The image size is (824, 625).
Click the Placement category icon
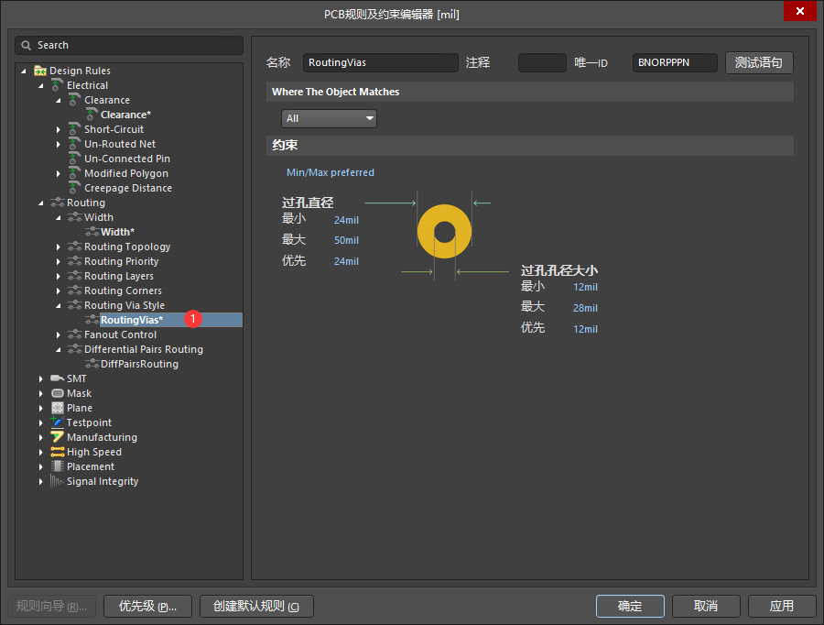pyautogui.click(x=58, y=466)
